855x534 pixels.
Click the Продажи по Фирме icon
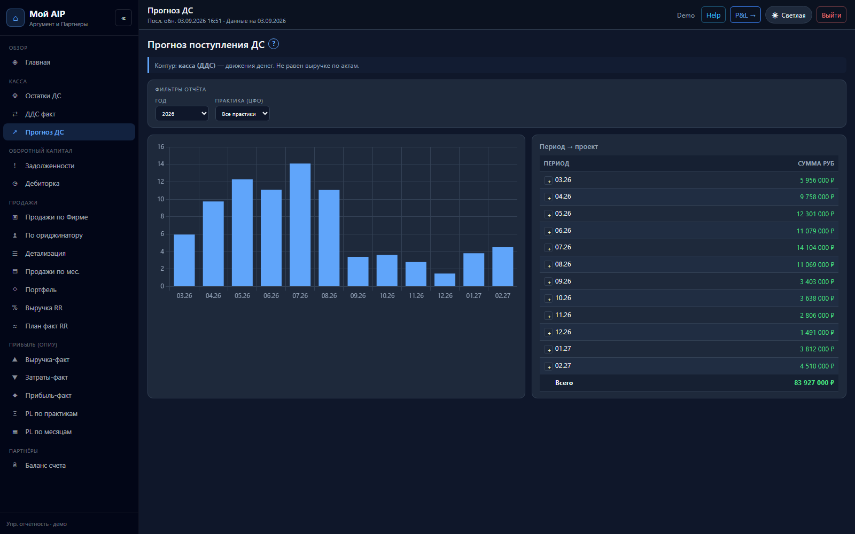coord(15,217)
